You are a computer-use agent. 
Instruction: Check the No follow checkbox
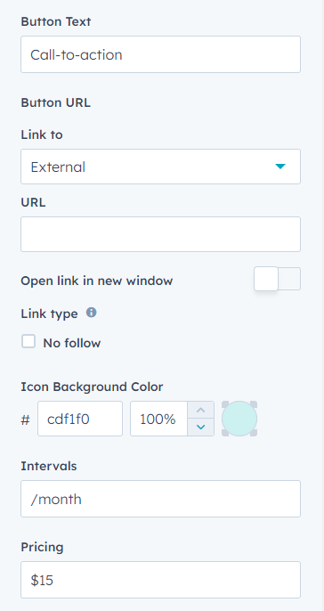pyautogui.click(x=28, y=342)
